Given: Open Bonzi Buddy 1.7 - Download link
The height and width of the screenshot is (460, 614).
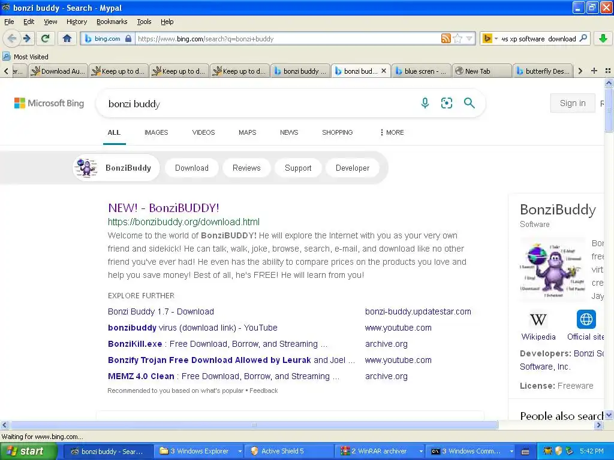Looking at the screenshot, I should tap(161, 311).
